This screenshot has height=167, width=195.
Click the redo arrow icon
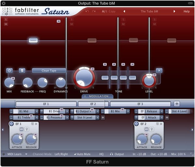coord(94,11)
